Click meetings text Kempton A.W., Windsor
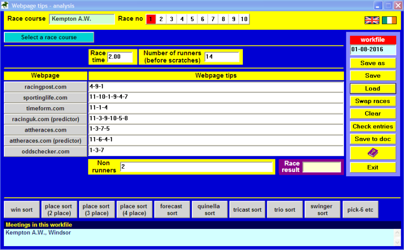The width and height of the screenshot is (404, 250). [38, 232]
